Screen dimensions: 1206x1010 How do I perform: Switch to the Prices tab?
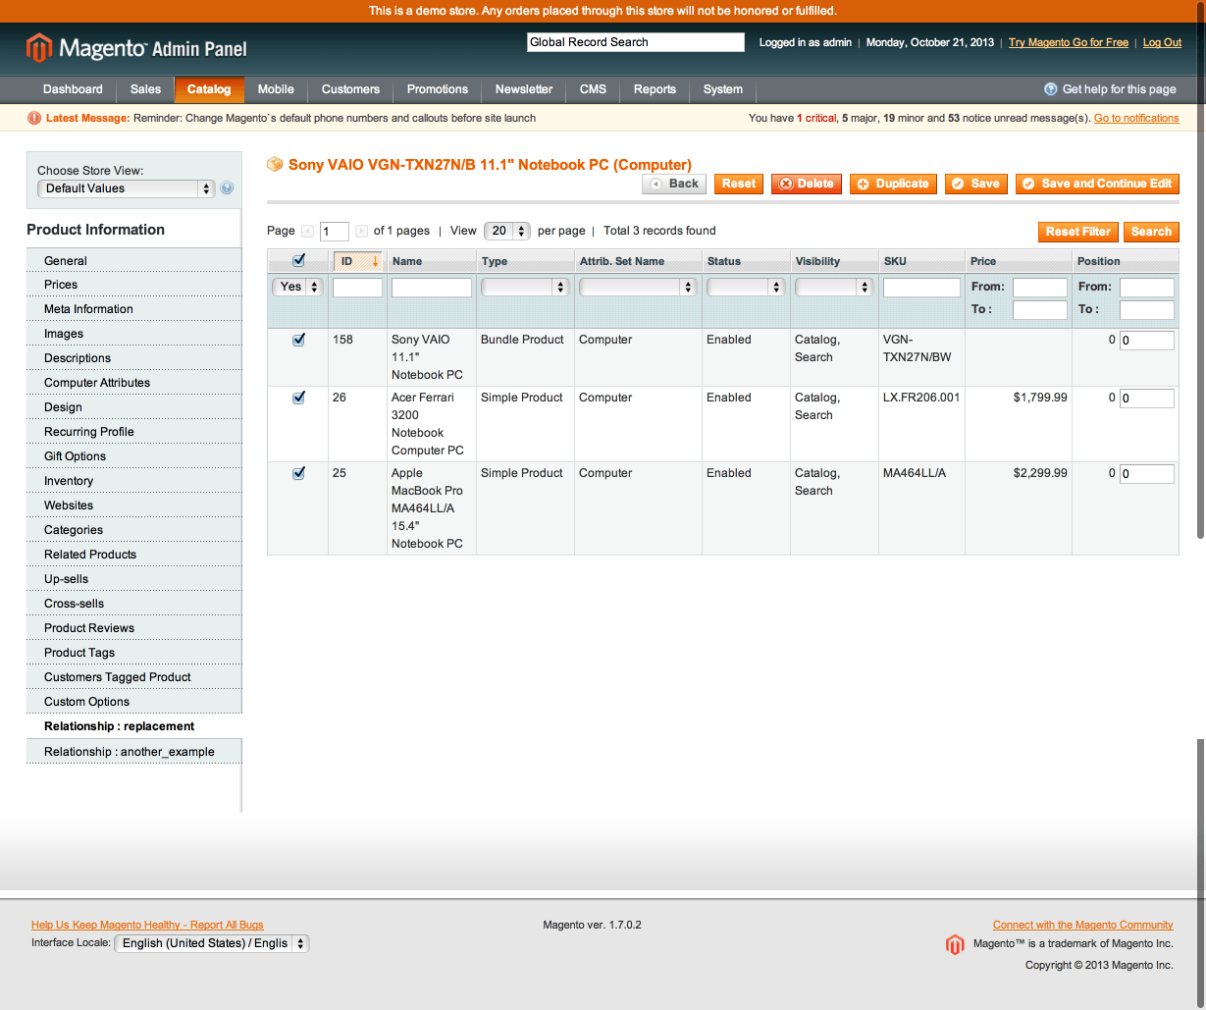click(x=134, y=285)
